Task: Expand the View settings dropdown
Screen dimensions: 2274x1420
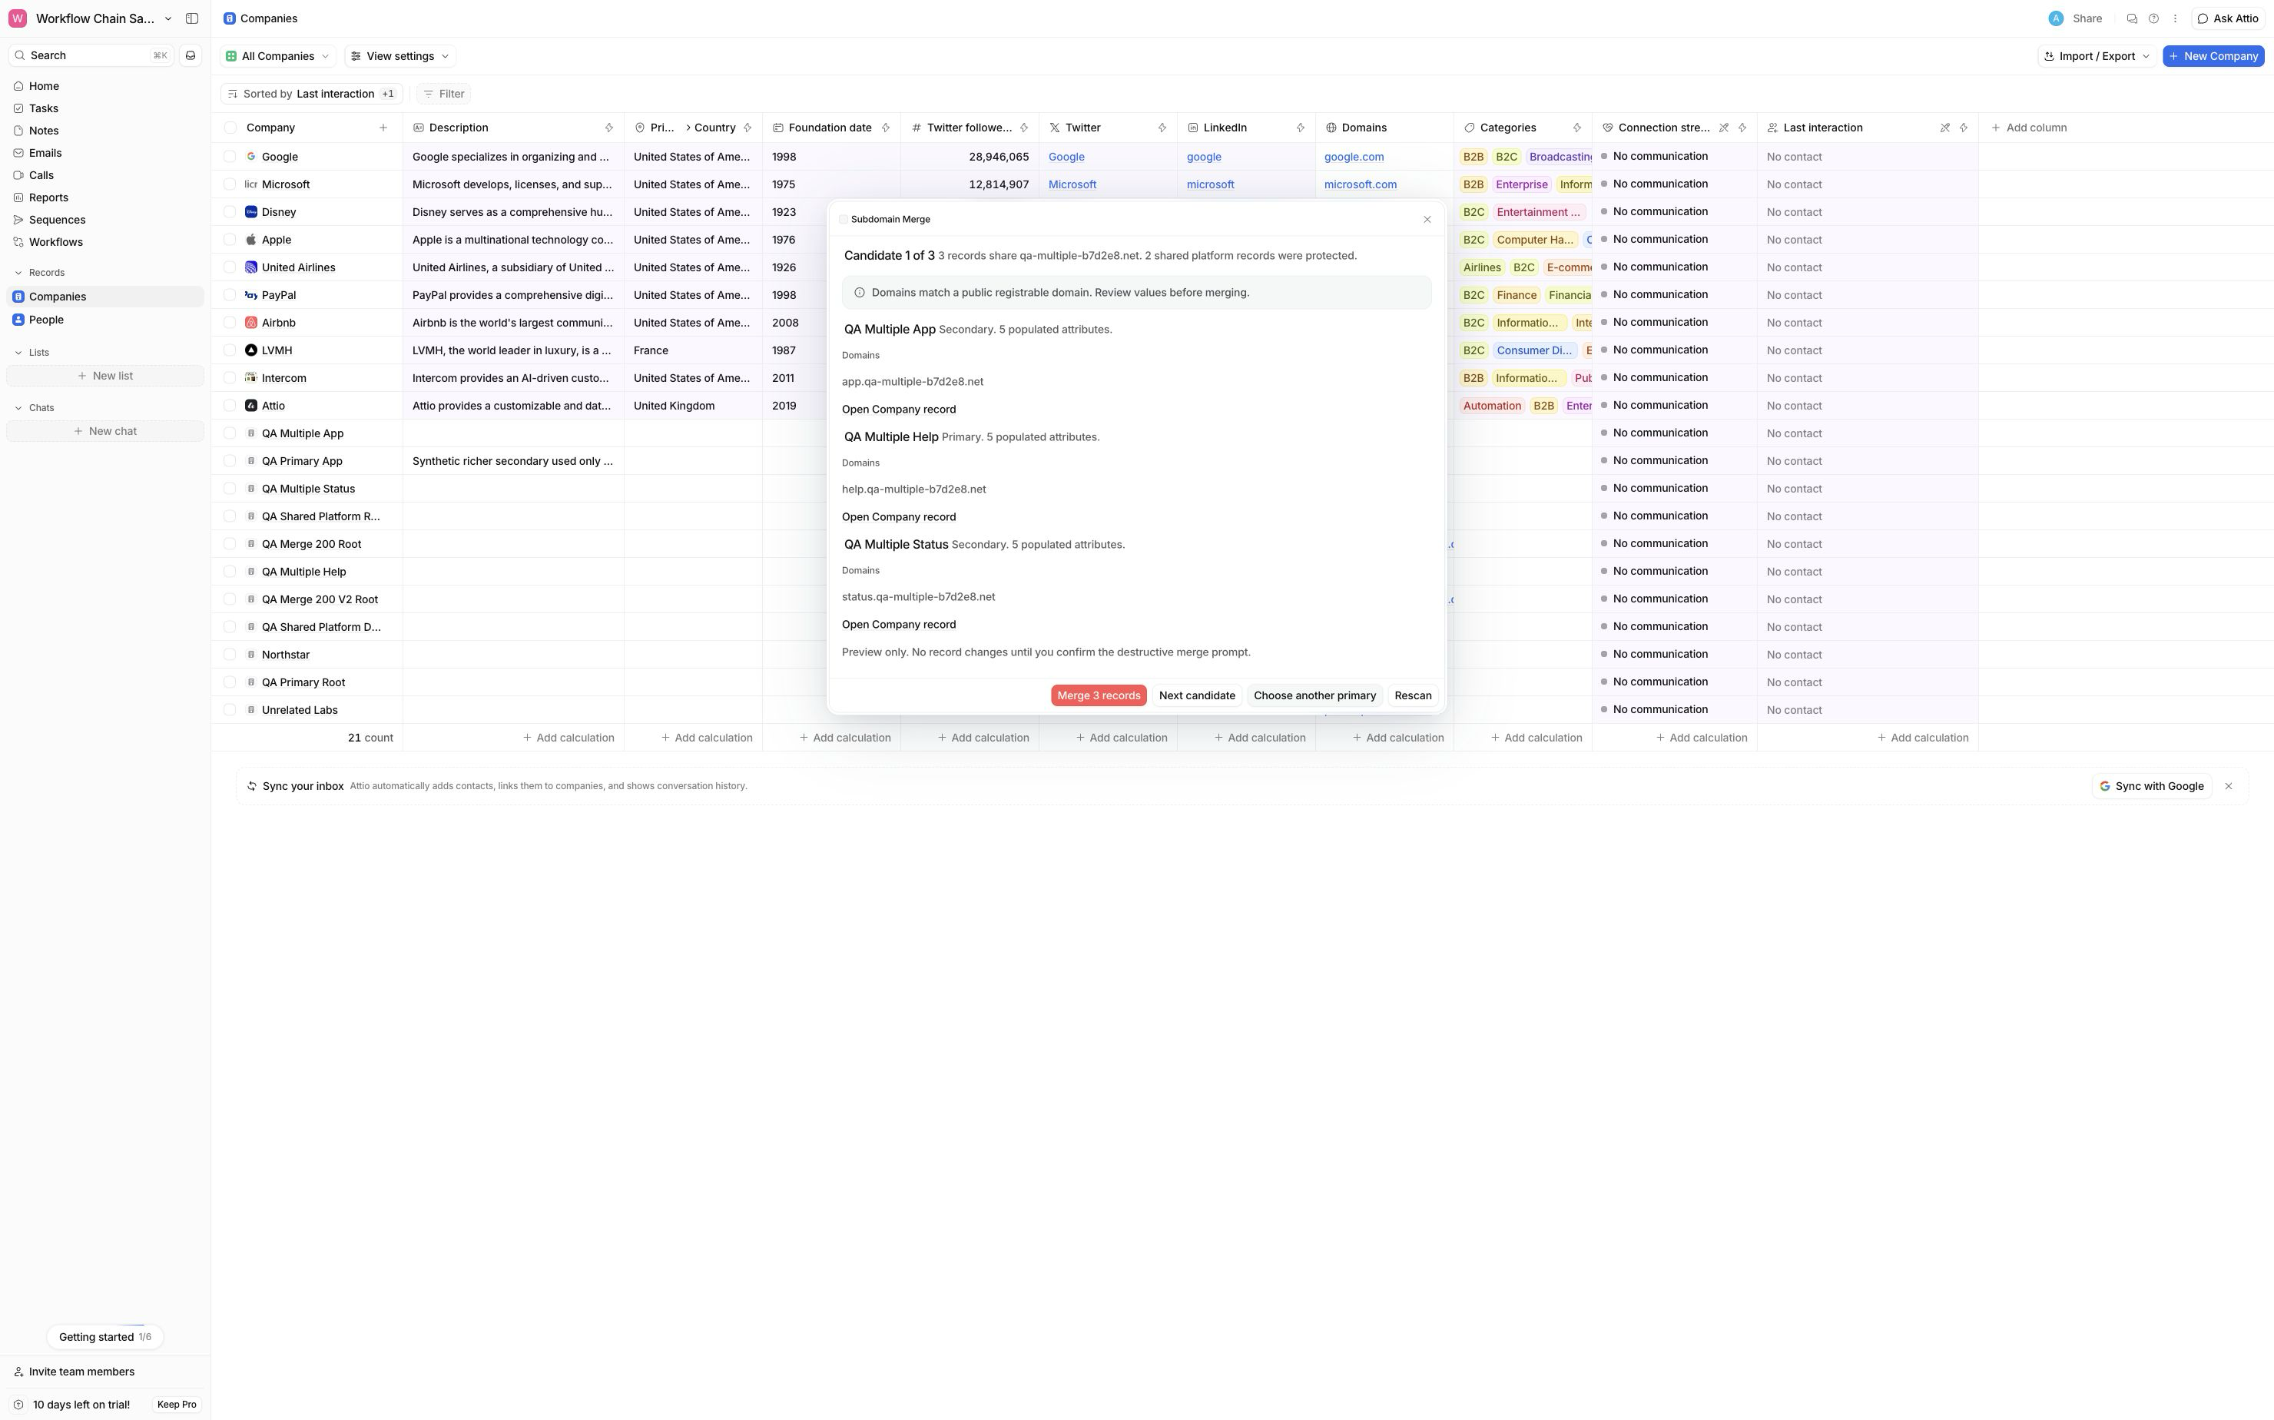Action: pyautogui.click(x=400, y=56)
